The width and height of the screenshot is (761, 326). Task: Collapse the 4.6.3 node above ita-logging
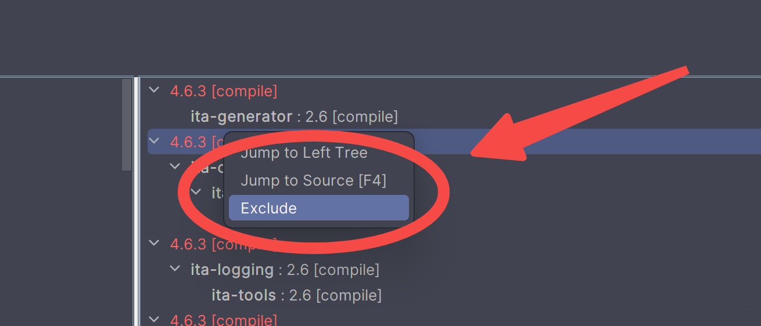click(x=153, y=244)
